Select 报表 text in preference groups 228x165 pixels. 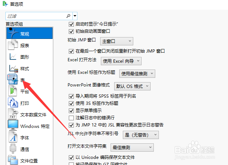pyautogui.click(x=25, y=45)
